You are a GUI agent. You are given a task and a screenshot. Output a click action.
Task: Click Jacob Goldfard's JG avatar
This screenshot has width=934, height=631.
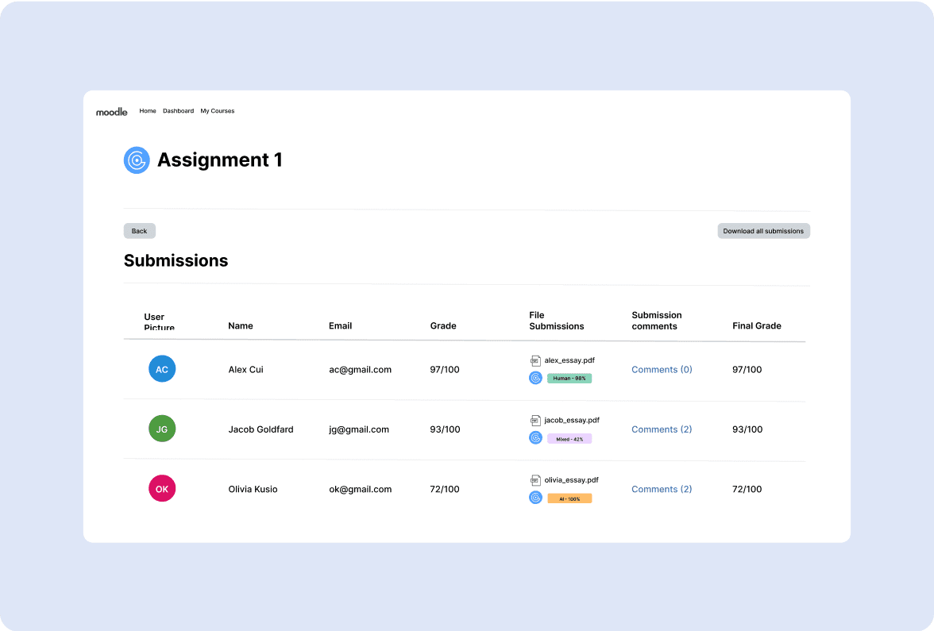[162, 428]
